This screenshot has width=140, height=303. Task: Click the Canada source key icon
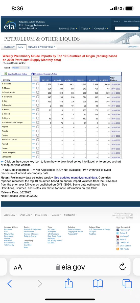point(33,84)
